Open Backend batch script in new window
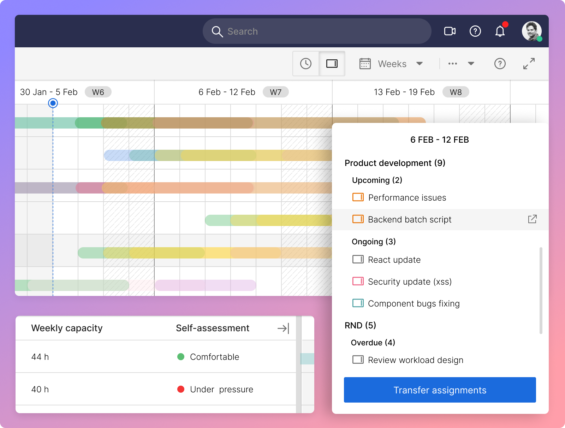Viewport: 565px width, 428px height. coord(532,219)
